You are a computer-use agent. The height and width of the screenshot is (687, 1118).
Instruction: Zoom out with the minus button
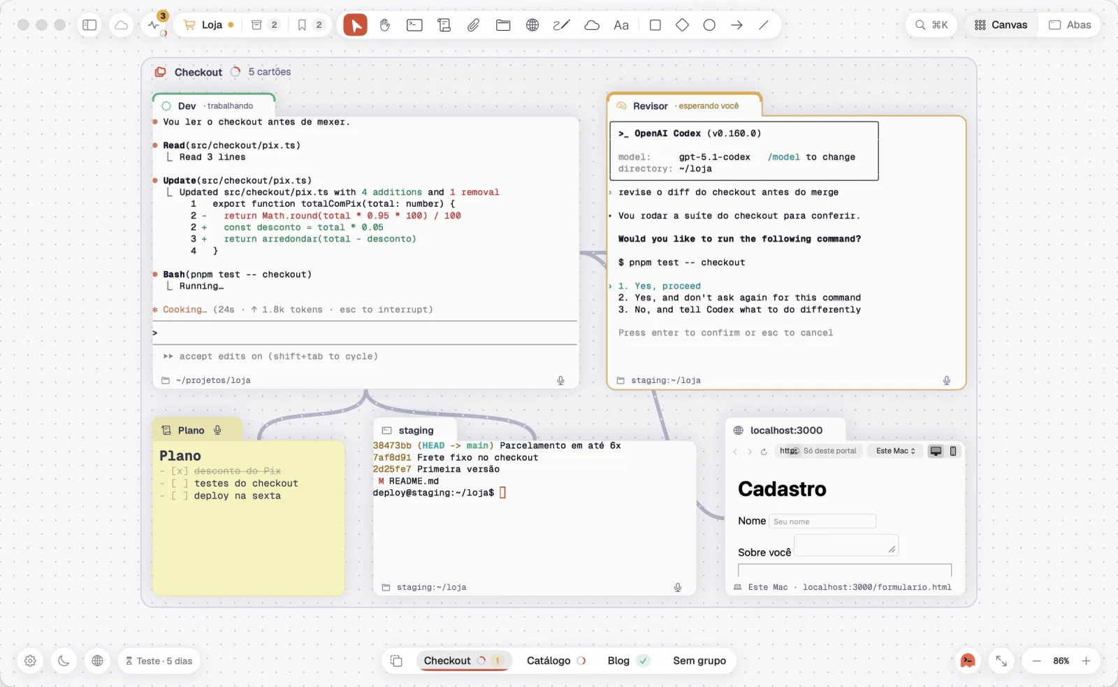[x=1037, y=660]
